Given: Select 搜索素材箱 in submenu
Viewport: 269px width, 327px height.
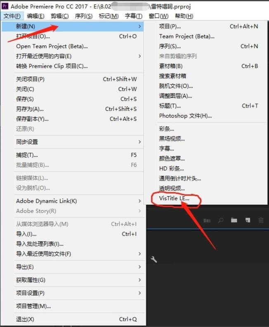Looking at the screenshot, I should pyautogui.click(x=206, y=76).
